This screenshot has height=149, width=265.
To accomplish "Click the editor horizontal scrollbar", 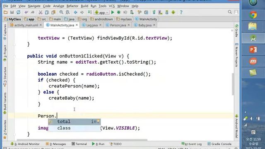I will point(82,140).
